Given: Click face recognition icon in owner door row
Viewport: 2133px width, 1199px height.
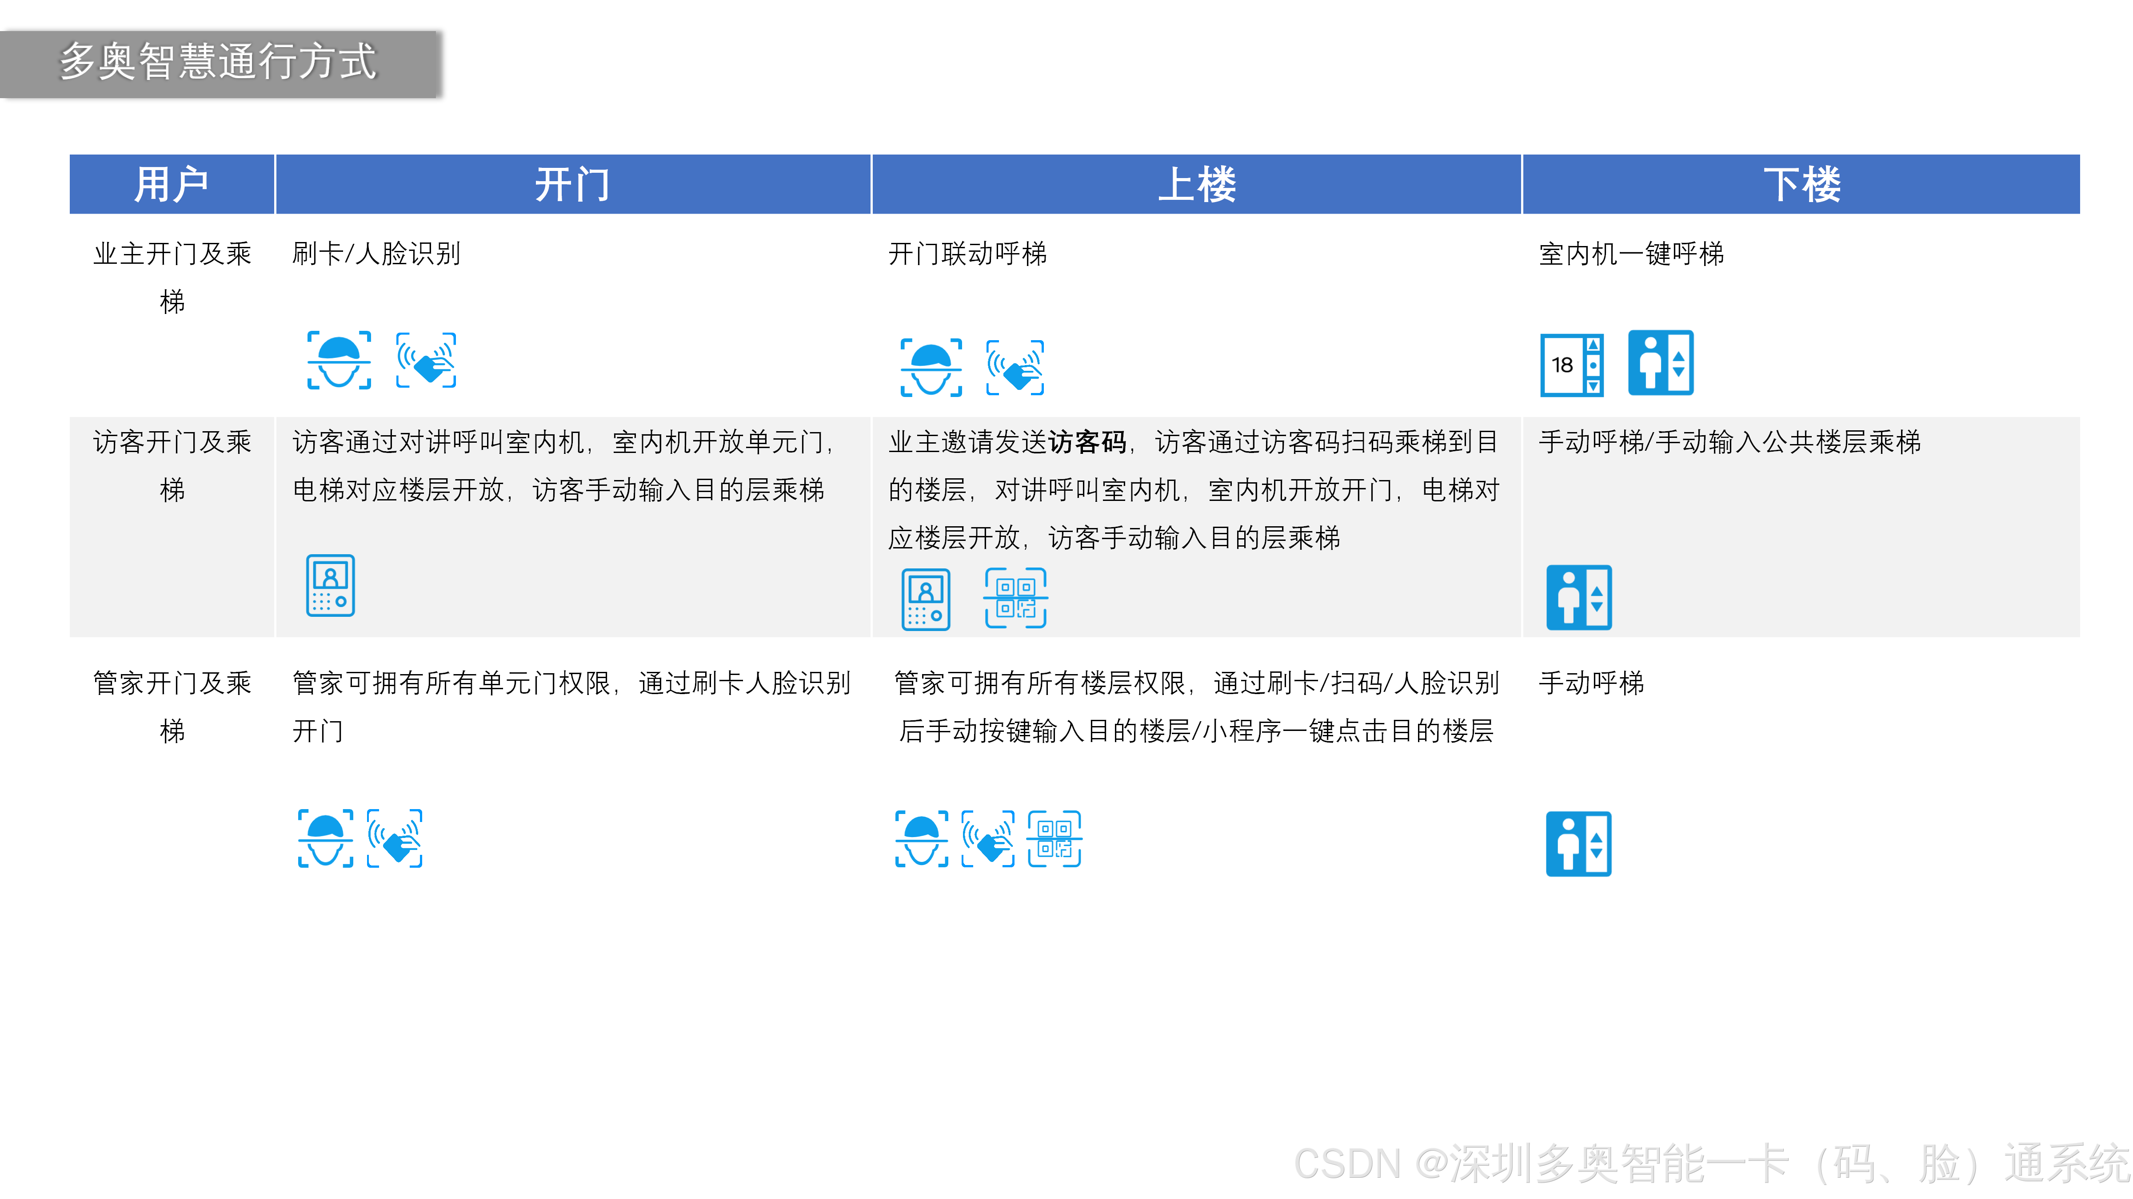Looking at the screenshot, I should click(339, 360).
